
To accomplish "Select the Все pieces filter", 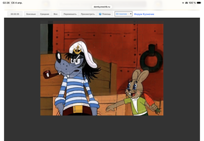I will (x=55, y=14).
